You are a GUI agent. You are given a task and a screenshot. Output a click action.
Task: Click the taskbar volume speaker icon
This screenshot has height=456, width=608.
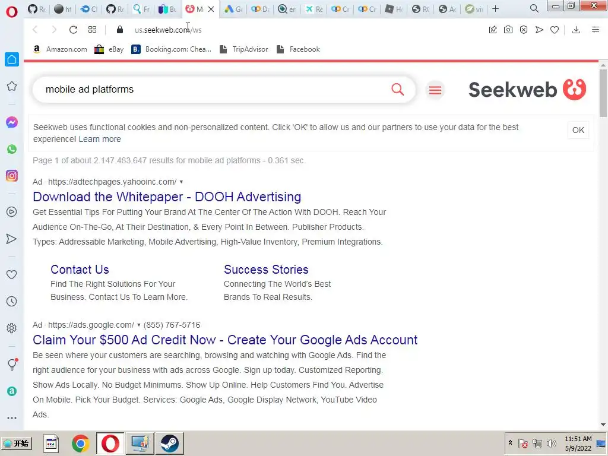coord(551,443)
